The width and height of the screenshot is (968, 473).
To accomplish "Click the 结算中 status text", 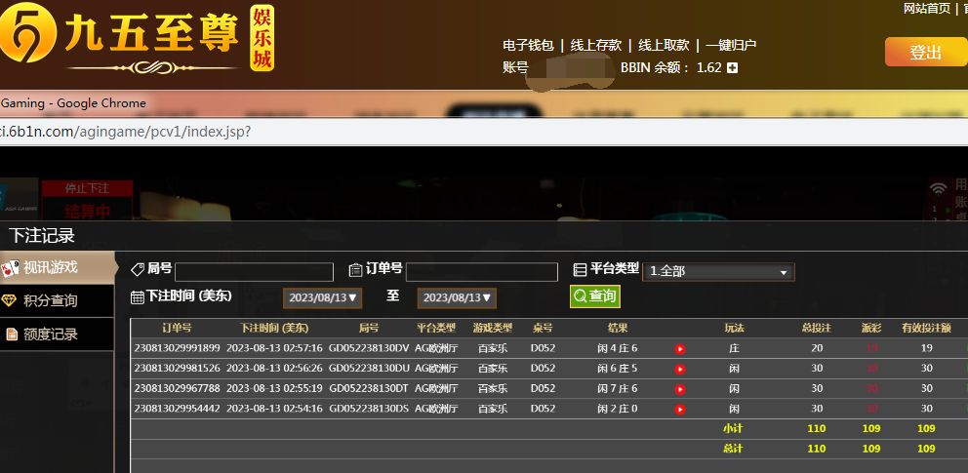I will pos(87,212).
